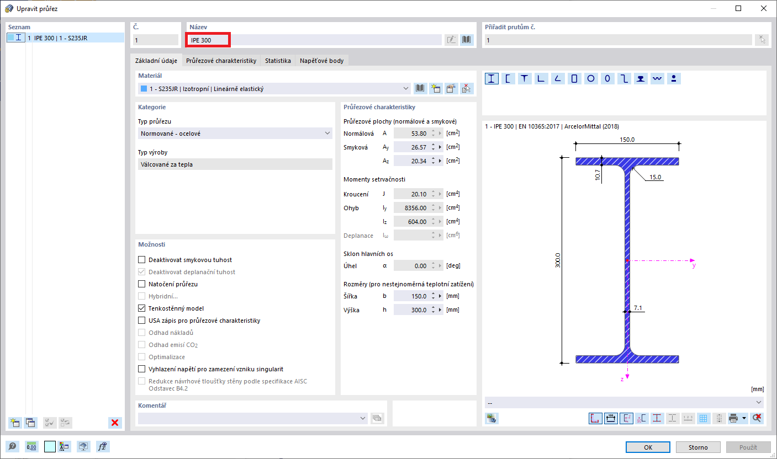Click the edit material icon
777x459 pixels.
point(451,88)
